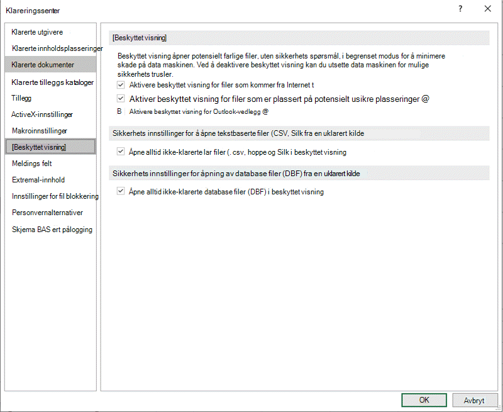Confirm with the OK button

click(x=424, y=400)
